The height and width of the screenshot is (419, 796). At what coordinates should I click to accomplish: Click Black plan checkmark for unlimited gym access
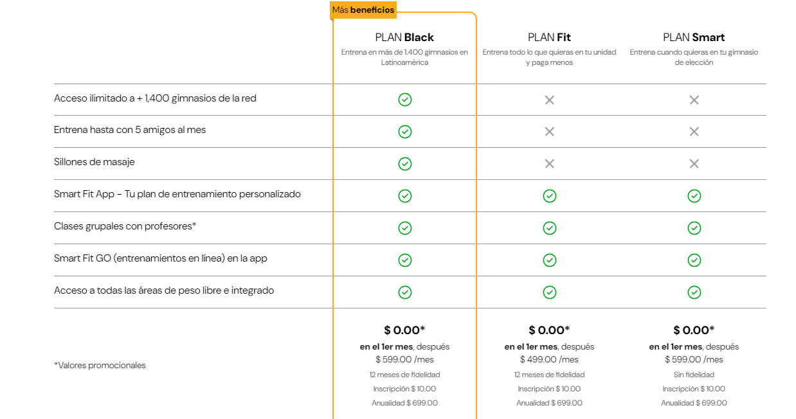[404, 100]
